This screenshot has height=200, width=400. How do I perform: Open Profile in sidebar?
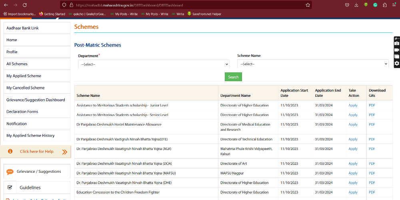pyautogui.click(x=37, y=52)
